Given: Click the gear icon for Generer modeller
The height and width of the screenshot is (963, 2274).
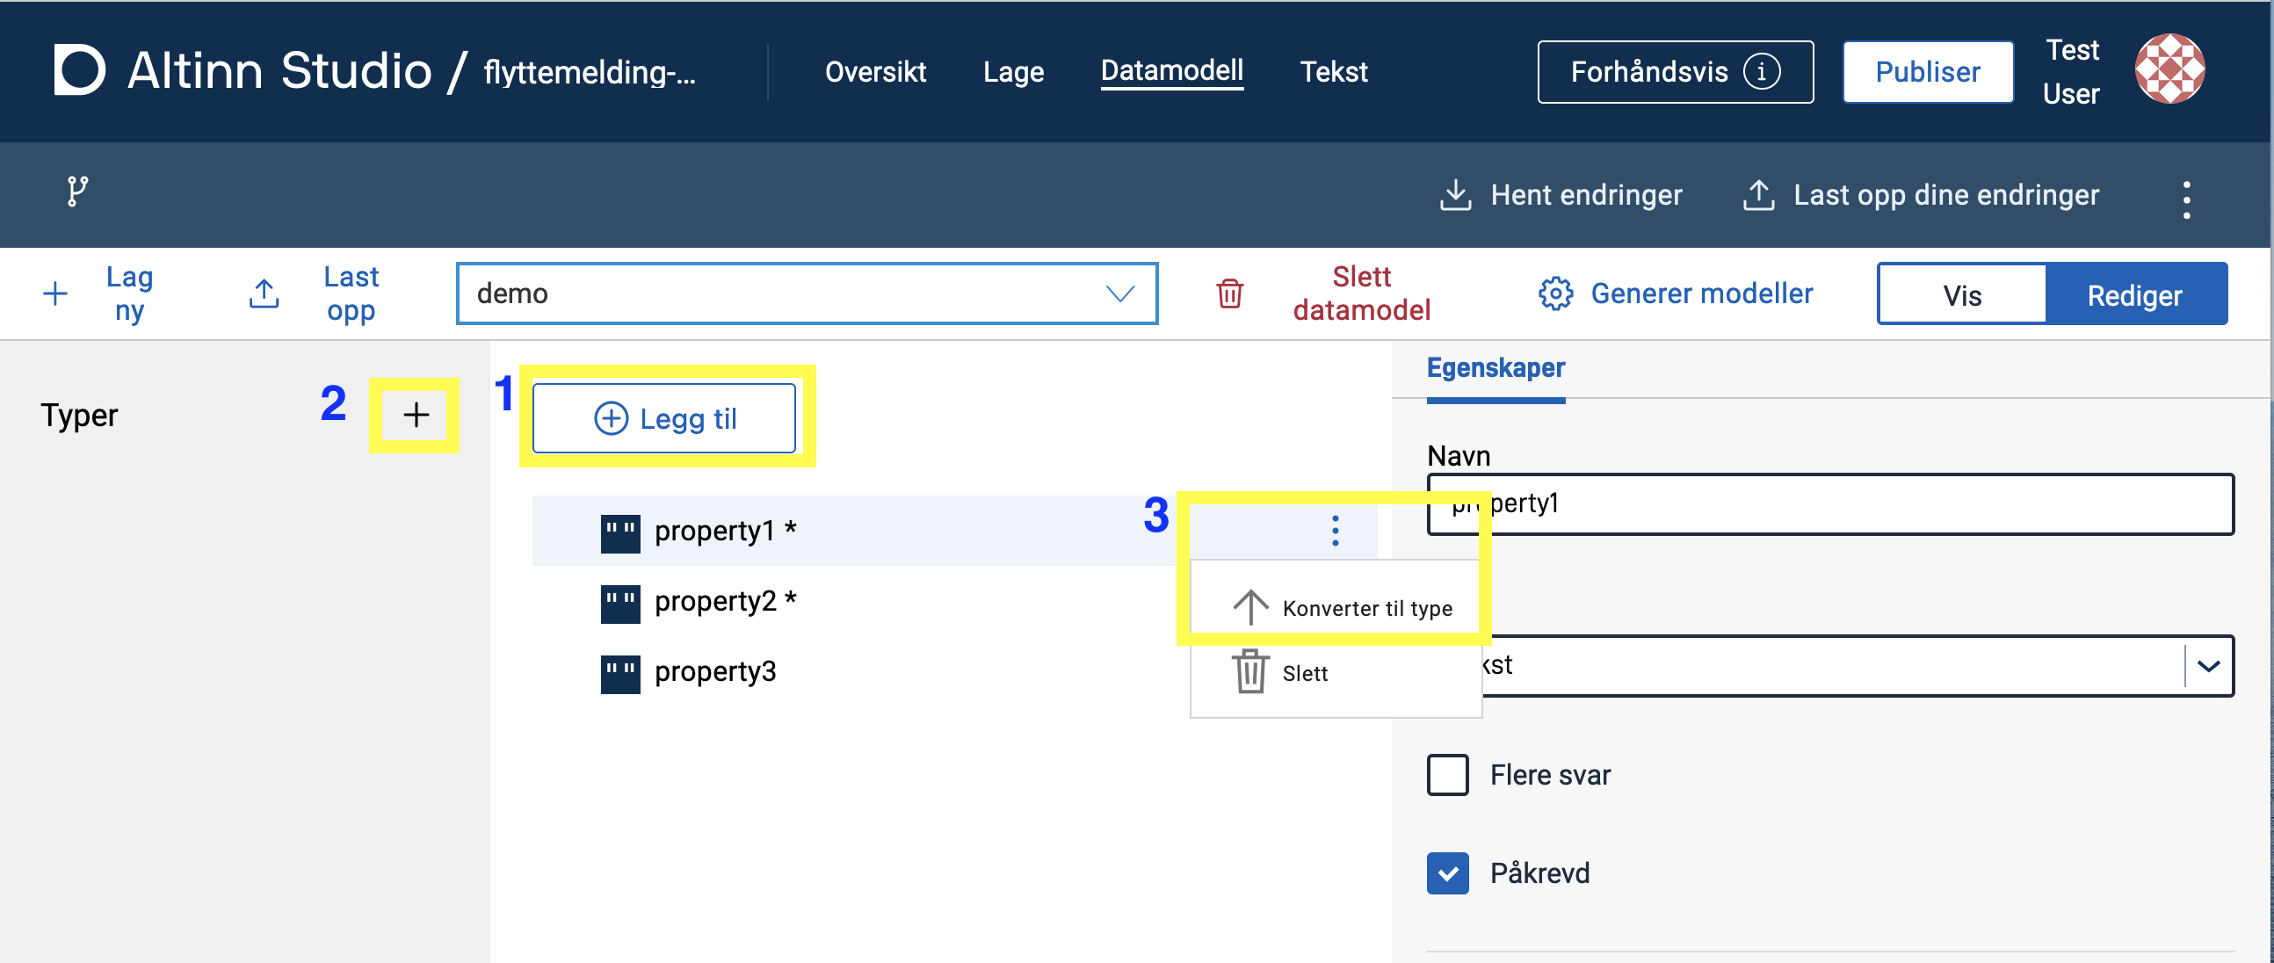Looking at the screenshot, I should (x=1555, y=293).
